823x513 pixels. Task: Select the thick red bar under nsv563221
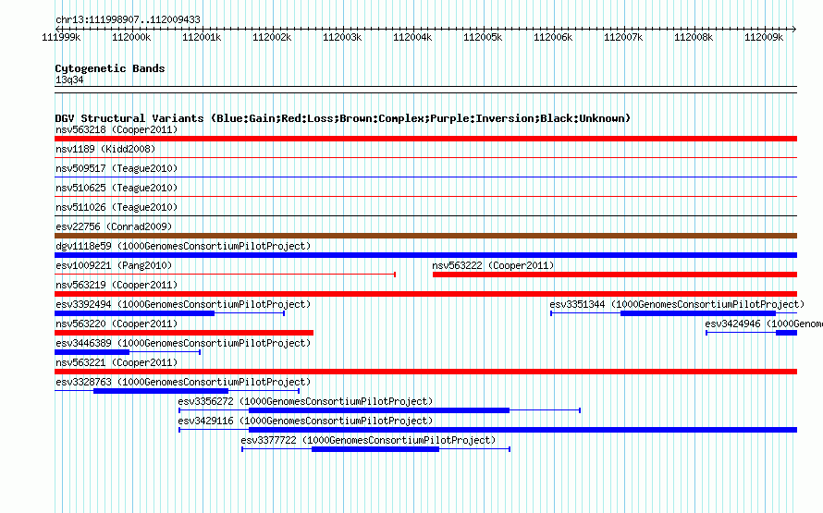tap(425, 372)
